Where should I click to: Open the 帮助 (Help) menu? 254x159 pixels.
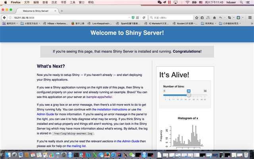(x=91, y=2)
